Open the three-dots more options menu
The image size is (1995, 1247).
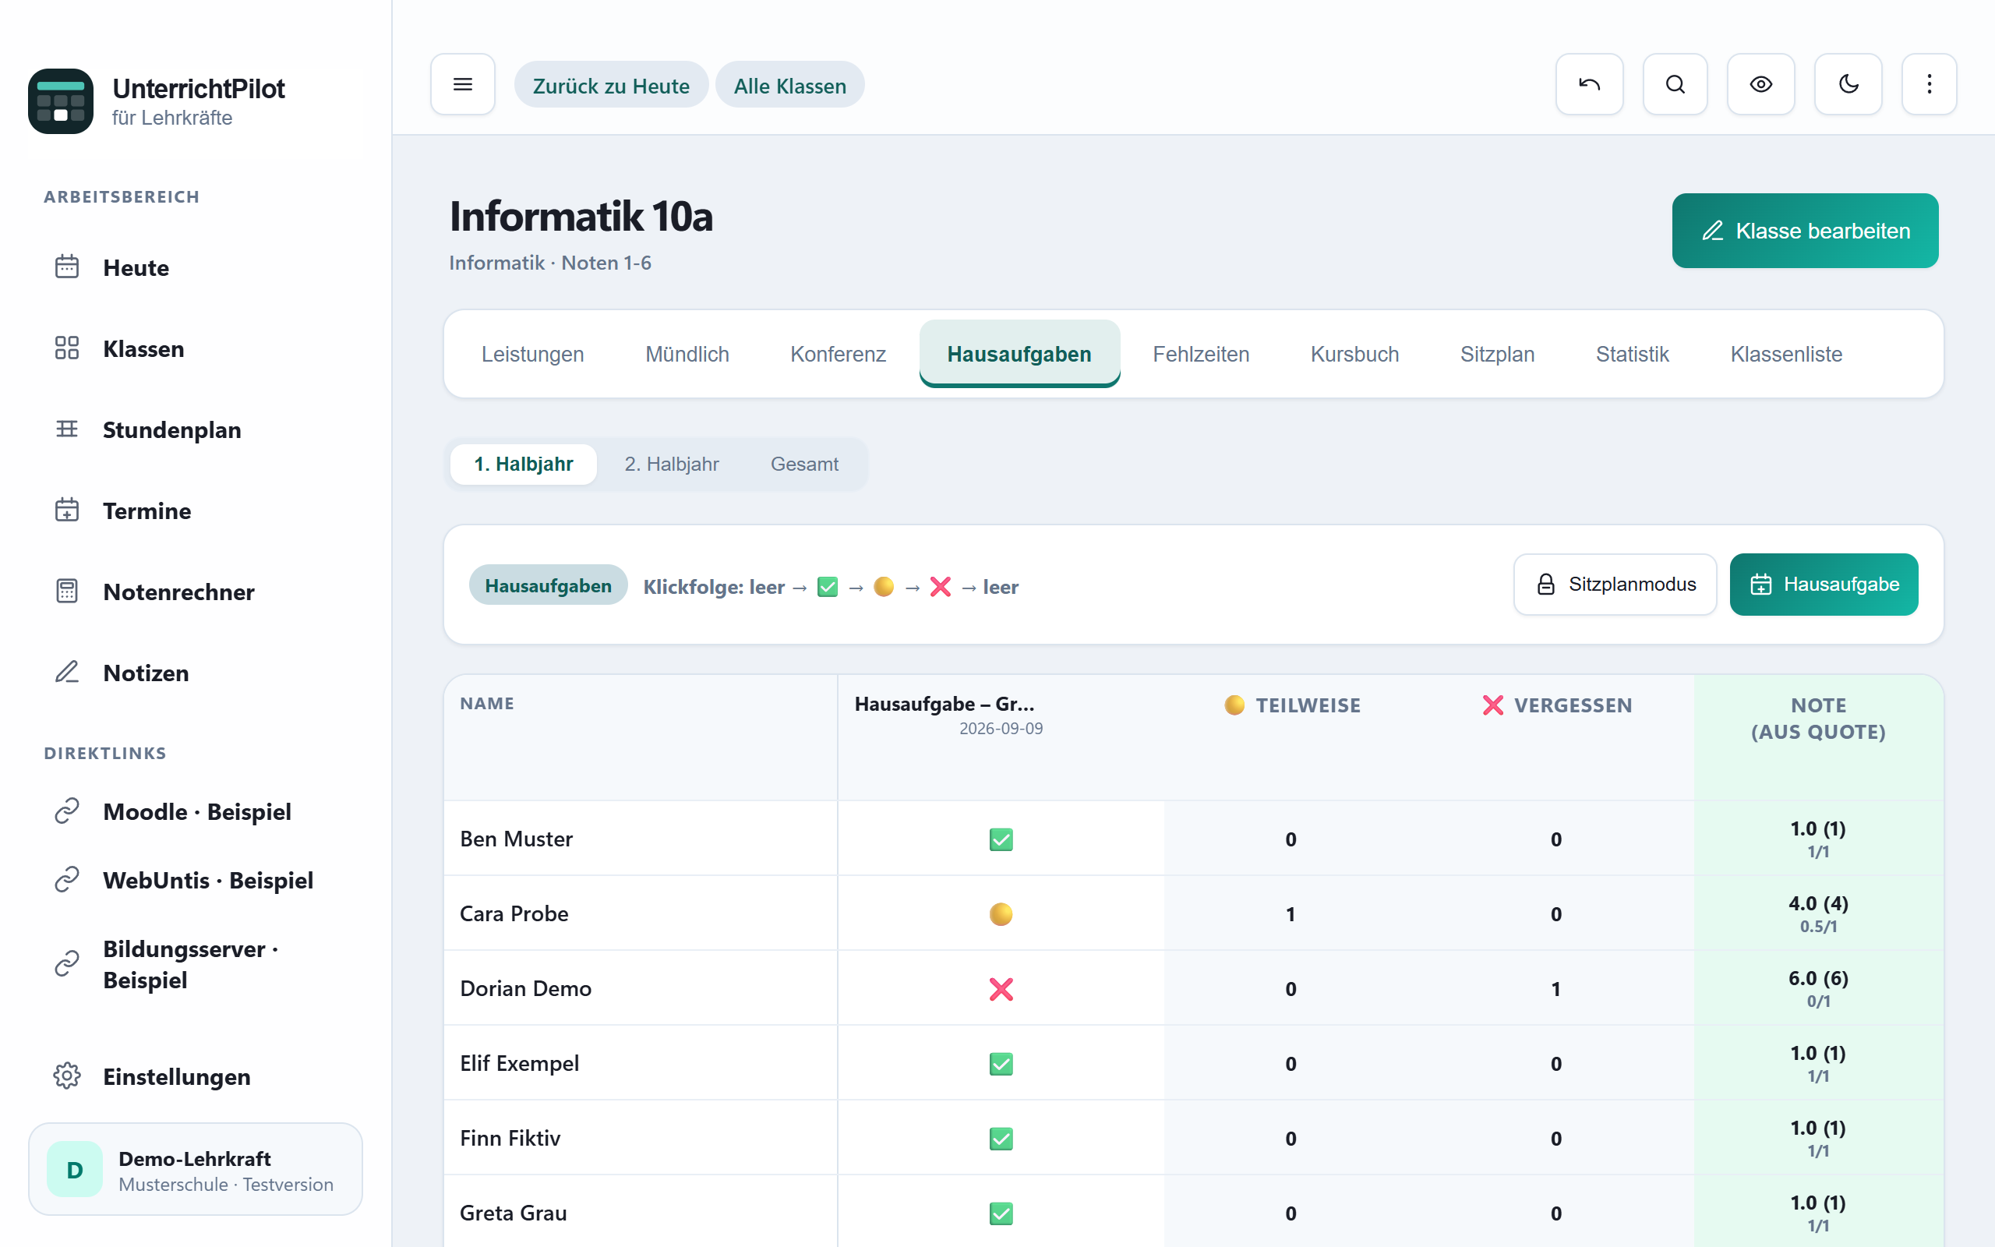pos(1928,84)
